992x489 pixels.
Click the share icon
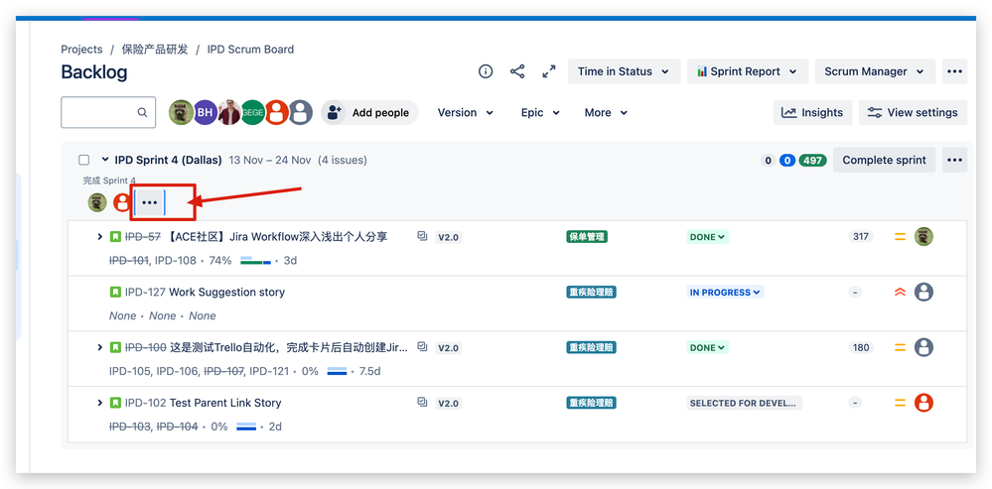[x=517, y=71]
